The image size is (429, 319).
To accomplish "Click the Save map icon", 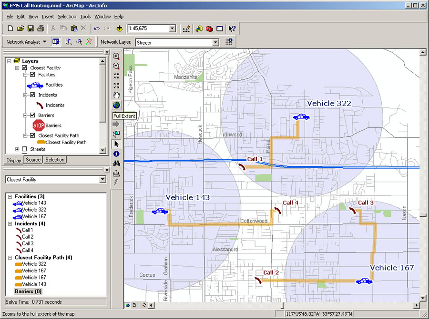I will click(31, 29).
